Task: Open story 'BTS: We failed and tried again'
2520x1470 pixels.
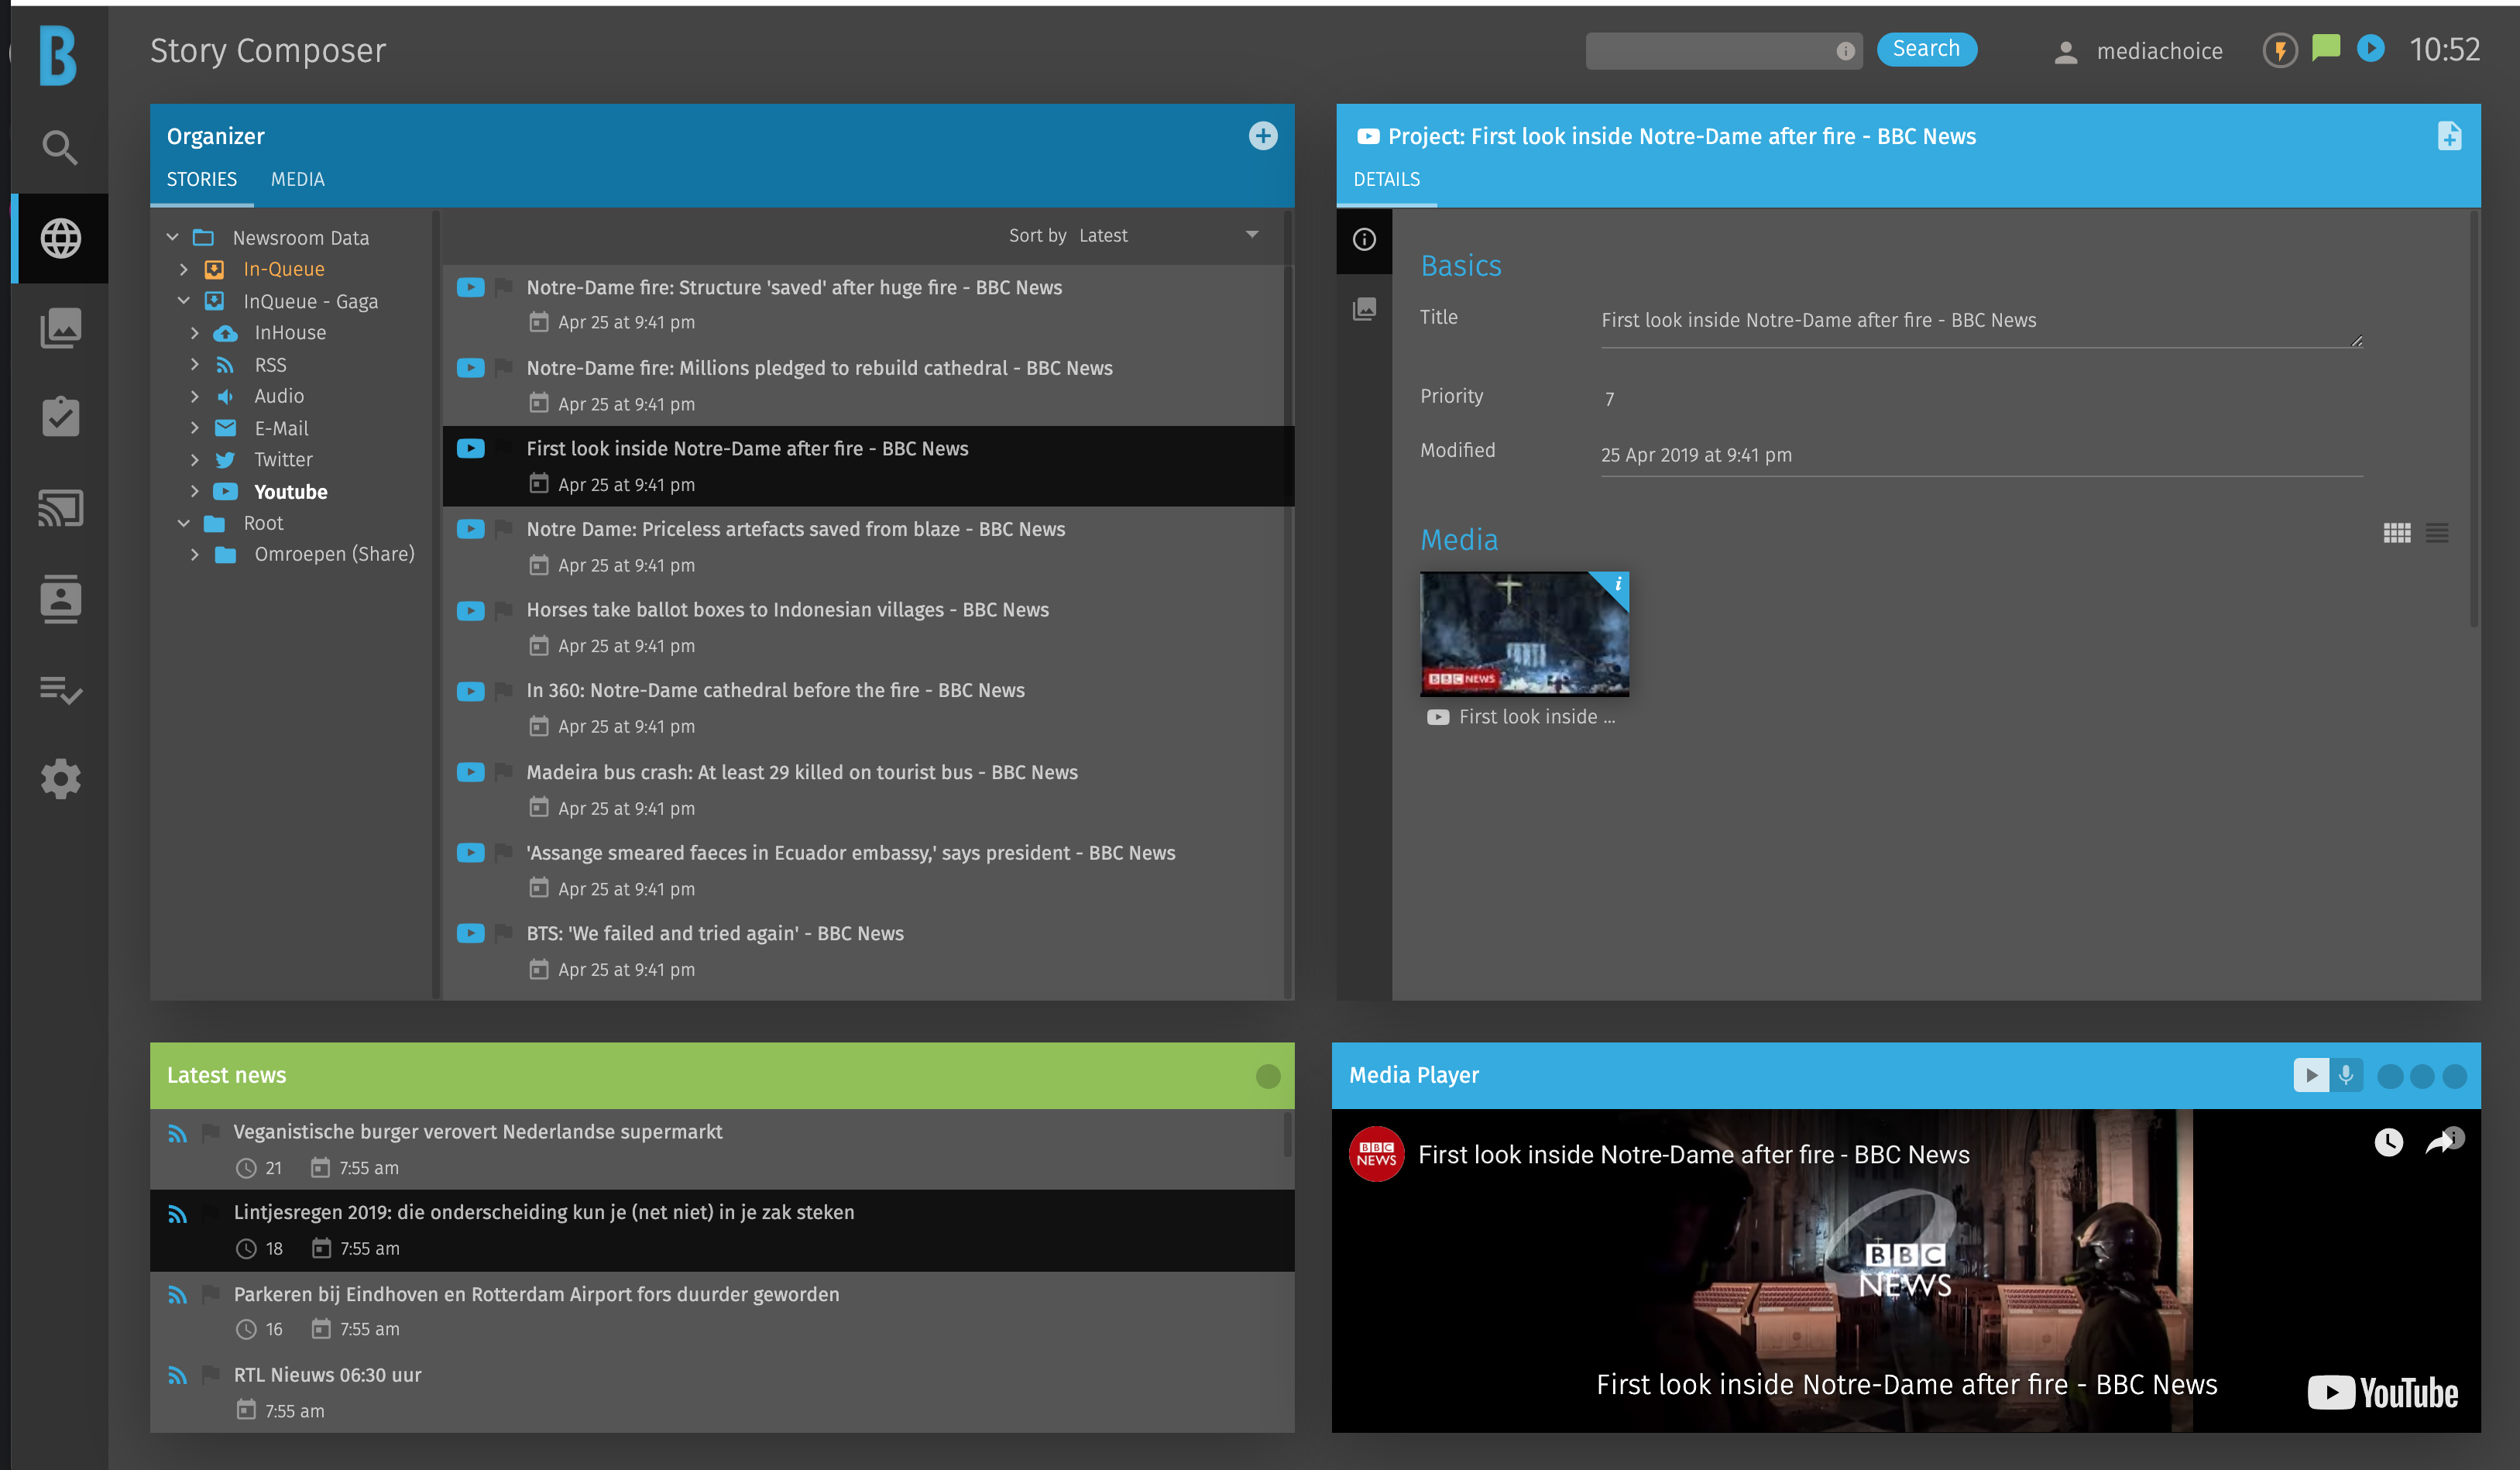Action: pyautogui.click(x=714, y=933)
